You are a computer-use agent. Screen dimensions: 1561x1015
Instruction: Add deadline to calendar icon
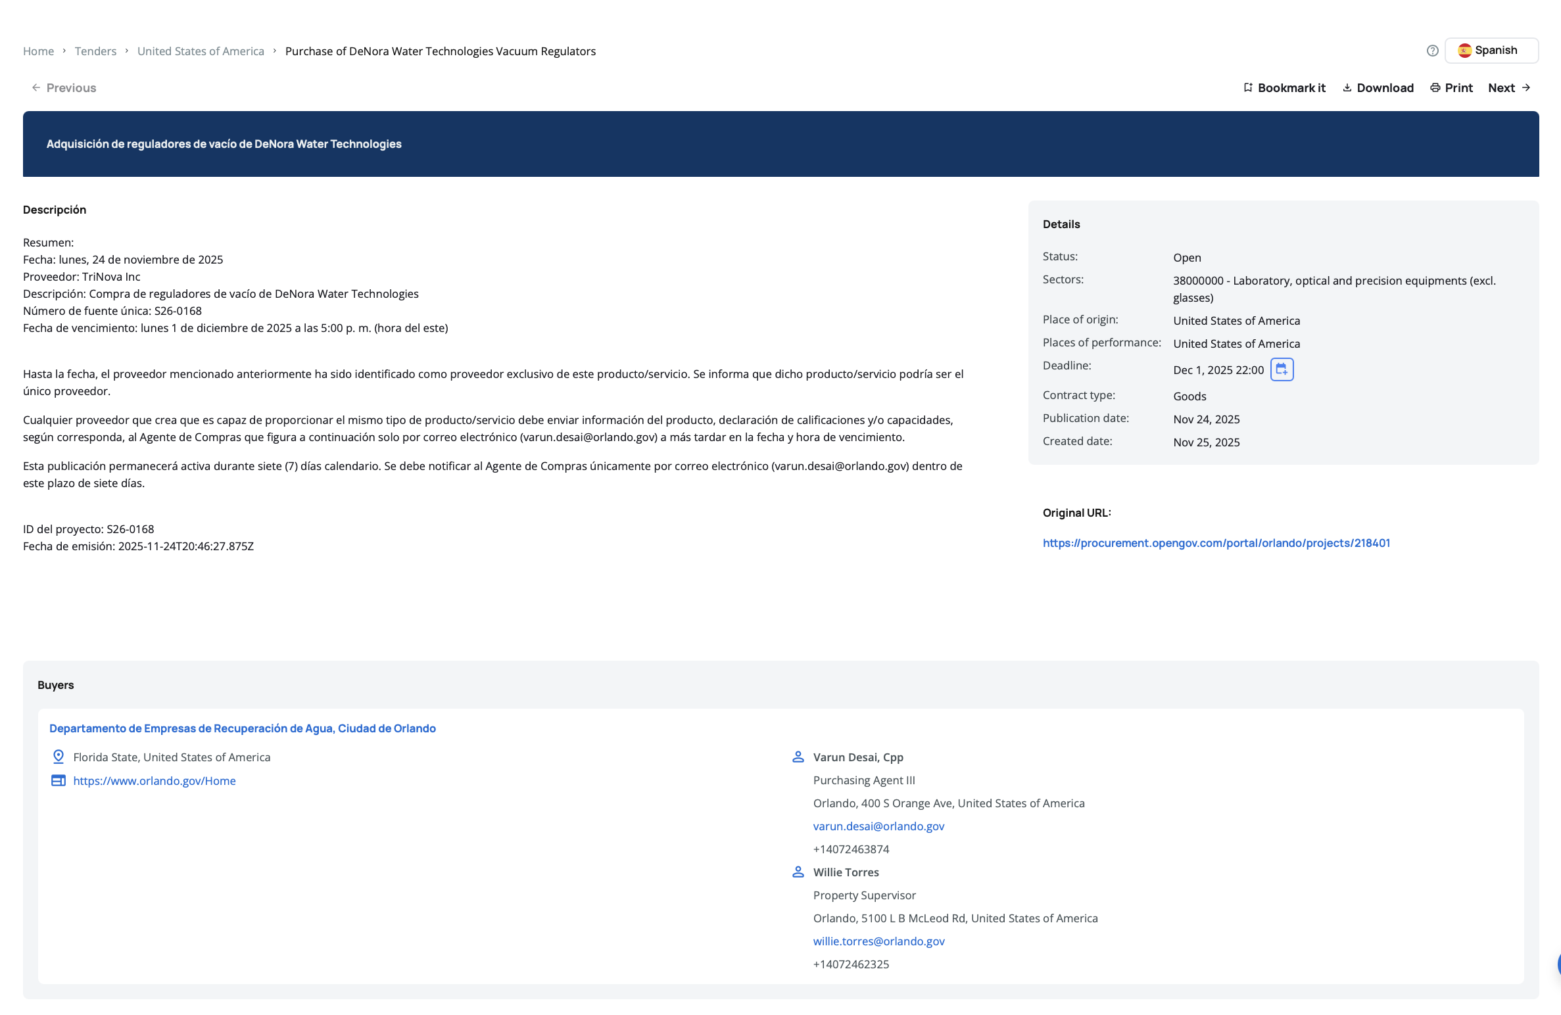[x=1282, y=369]
